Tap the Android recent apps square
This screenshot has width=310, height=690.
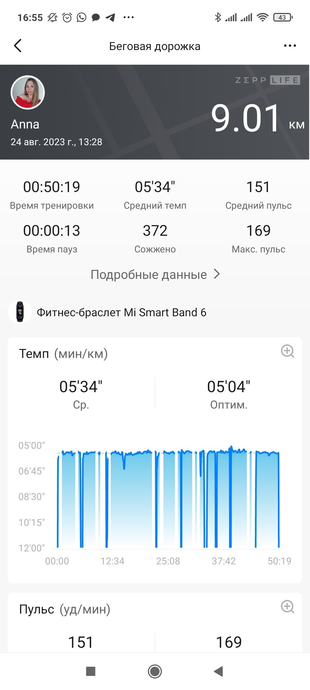[91, 672]
